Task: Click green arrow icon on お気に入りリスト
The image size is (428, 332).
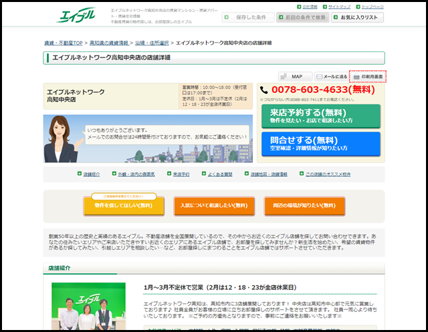Action: click(336, 17)
